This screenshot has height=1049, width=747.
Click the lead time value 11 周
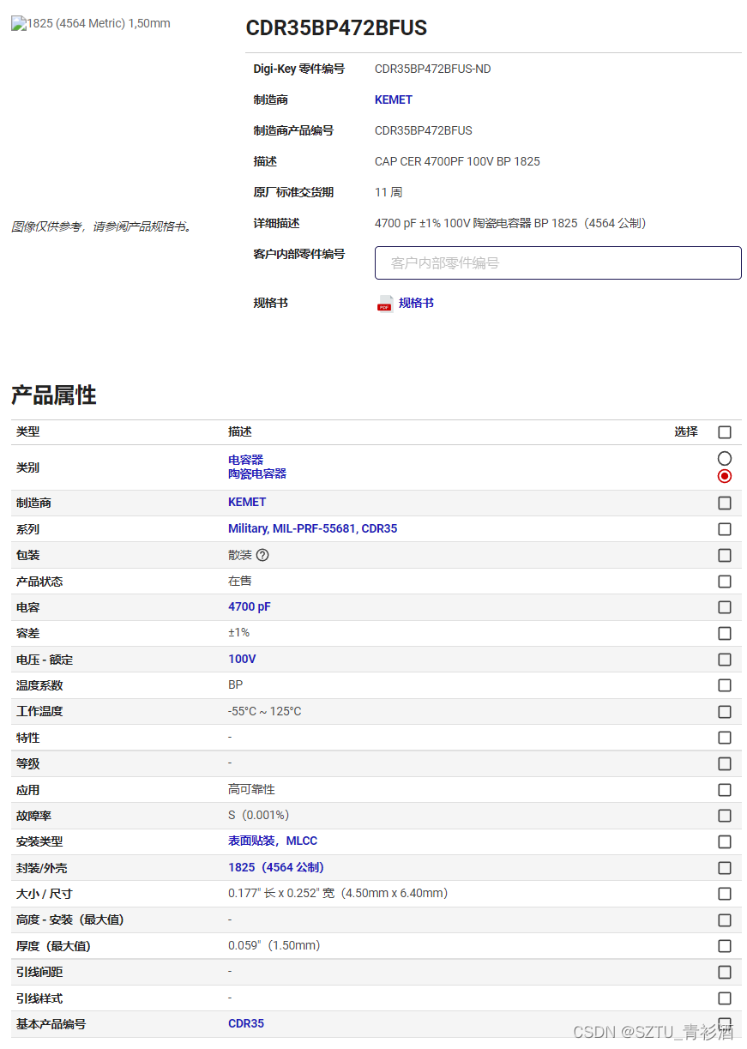point(389,193)
